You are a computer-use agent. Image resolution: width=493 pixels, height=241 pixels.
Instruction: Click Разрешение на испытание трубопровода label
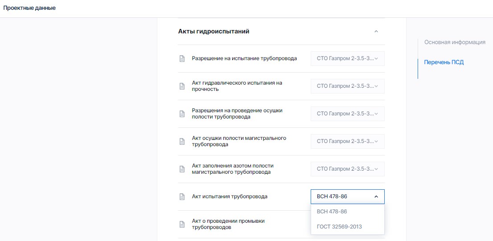coord(244,58)
